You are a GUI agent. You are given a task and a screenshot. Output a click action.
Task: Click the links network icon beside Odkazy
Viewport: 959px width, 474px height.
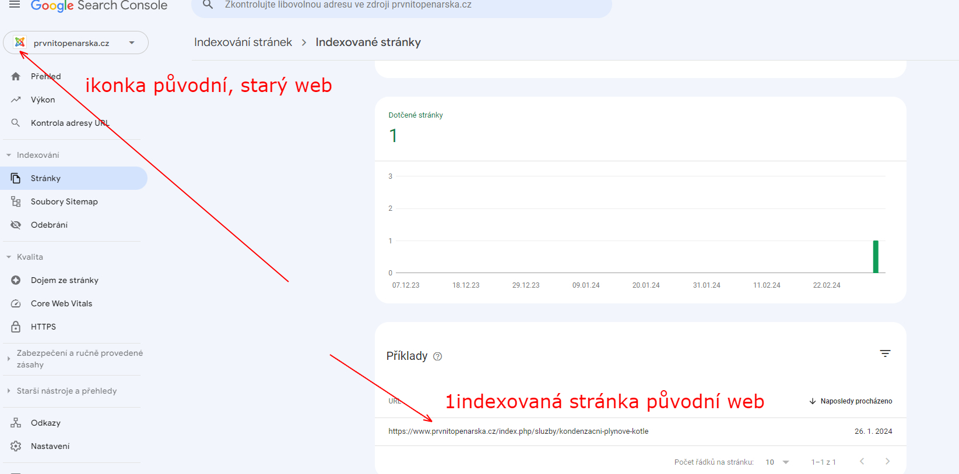coord(16,423)
